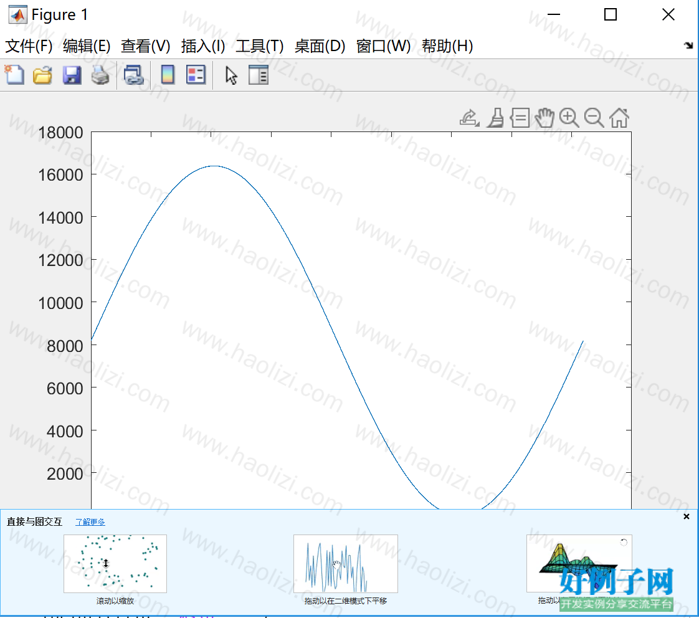Open the 工具(T) menu
The height and width of the screenshot is (618, 699).
pyautogui.click(x=259, y=46)
